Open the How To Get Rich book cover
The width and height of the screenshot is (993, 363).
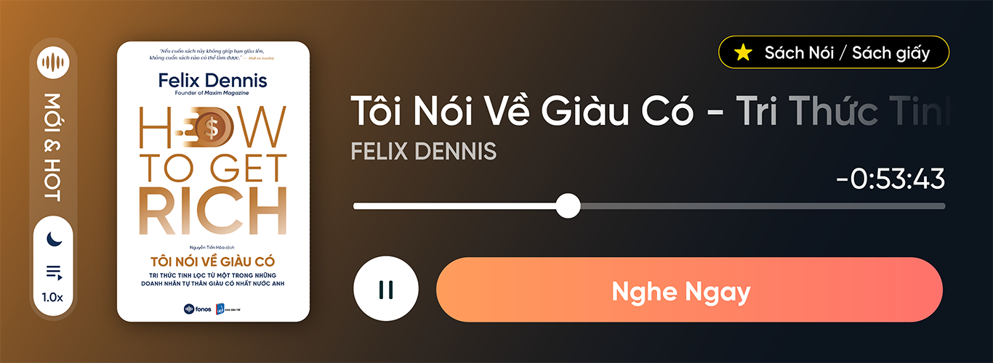tap(213, 181)
